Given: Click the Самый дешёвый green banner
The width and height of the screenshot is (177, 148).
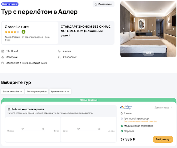Looking at the screenshot, I should pos(88,100).
